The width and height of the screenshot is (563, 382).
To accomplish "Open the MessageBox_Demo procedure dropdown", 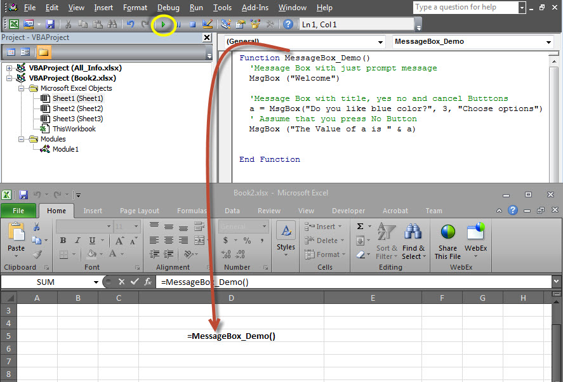I will pyautogui.click(x=548, y=42).
